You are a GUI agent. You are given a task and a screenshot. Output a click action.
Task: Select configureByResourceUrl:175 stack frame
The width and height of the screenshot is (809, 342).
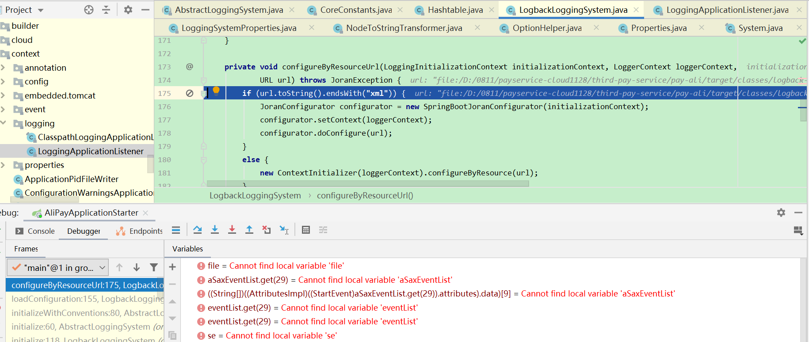pos(85,285)
